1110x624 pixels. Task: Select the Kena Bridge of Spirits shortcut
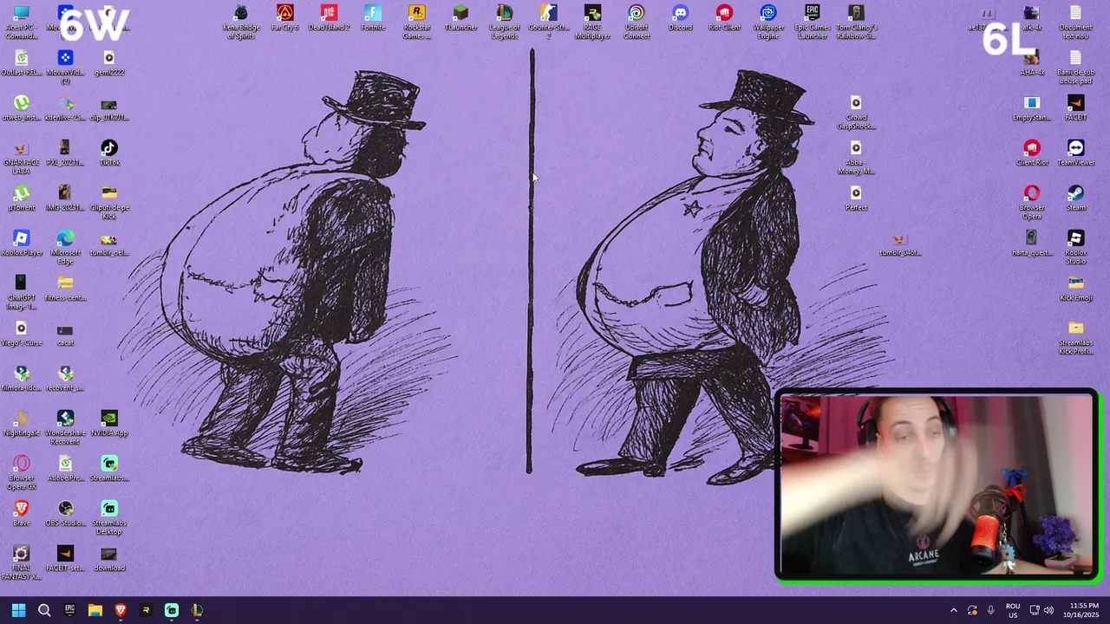click(241, 22)
